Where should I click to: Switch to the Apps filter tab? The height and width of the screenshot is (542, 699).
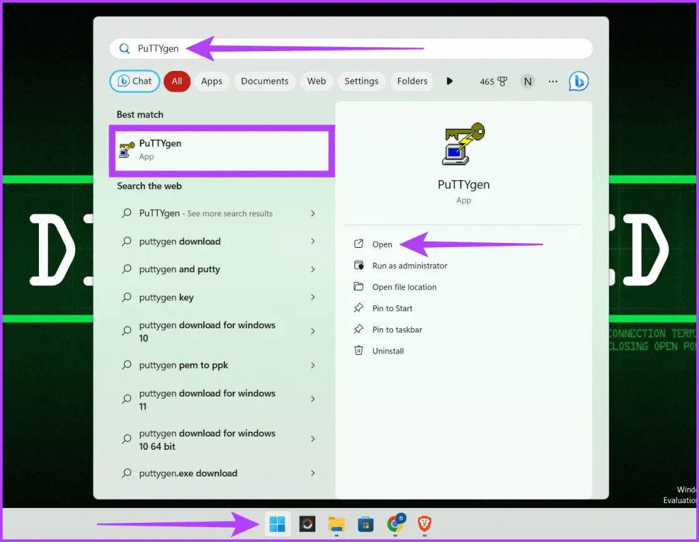click(212, 81)
